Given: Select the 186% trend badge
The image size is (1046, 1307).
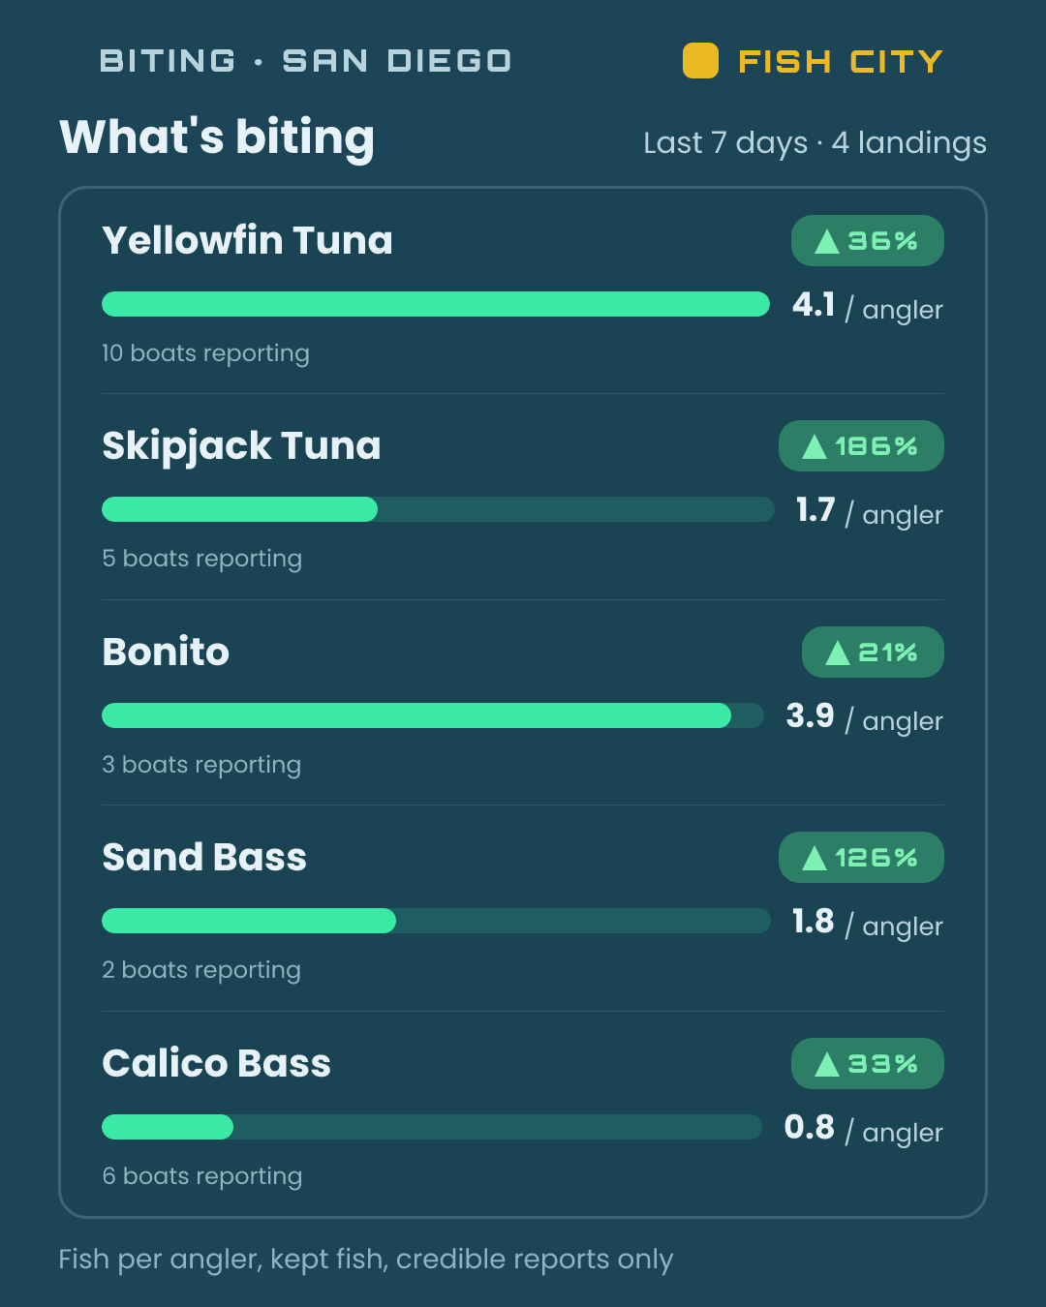Looking at the screenshot, I should click(861, 446).
